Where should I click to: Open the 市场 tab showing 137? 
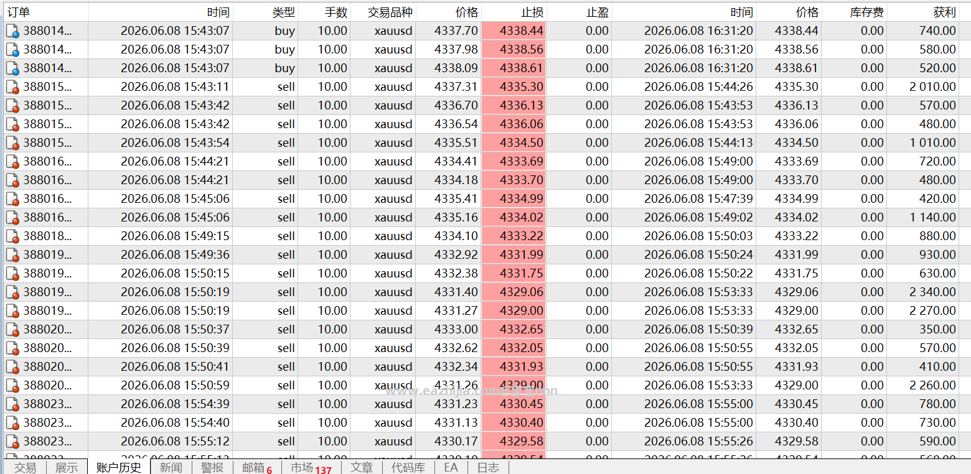coord(311,467)
